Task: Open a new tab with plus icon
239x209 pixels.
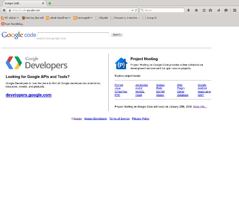Action: [50, 3]
